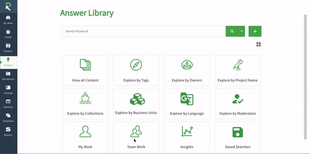Open the Explore by Project Name tile
Screen dimensions: 310x154
point(238,70)
